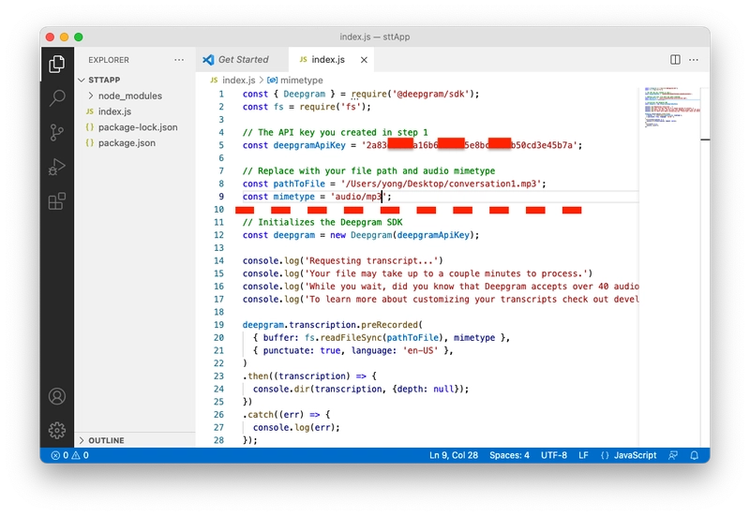Open the Manage gear icon
Viewport: 750px width, 516px height.
(57, 431)
